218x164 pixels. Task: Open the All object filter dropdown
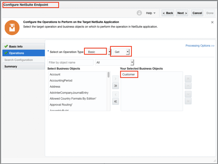click(132, 62)
